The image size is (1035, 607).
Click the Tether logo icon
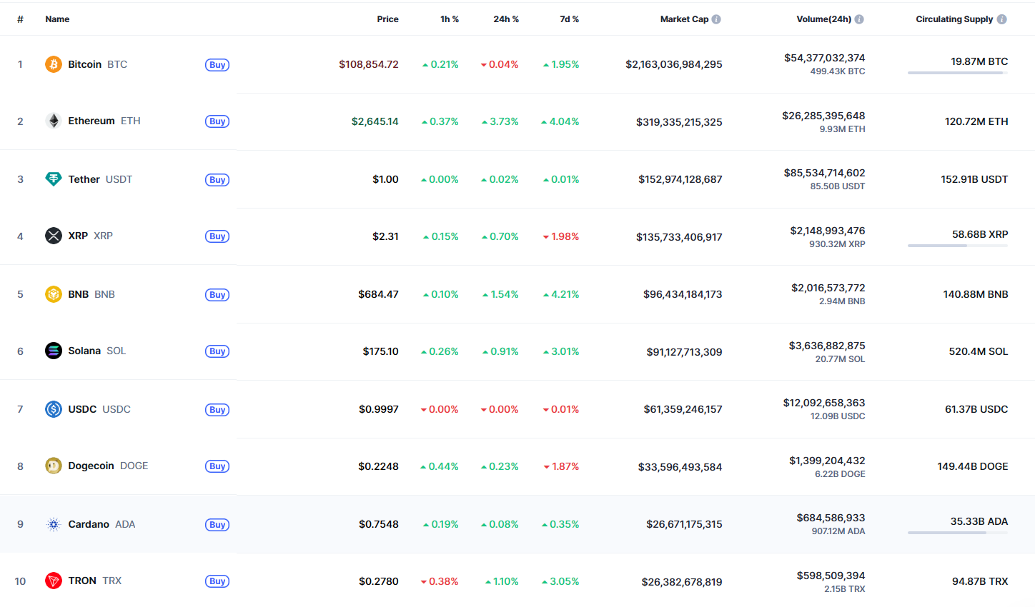pos(54,179)
